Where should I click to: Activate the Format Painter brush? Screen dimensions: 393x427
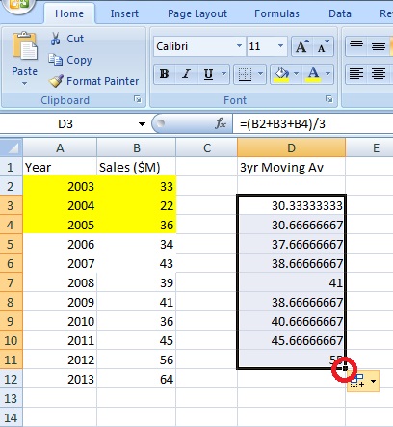coord(56,81)
